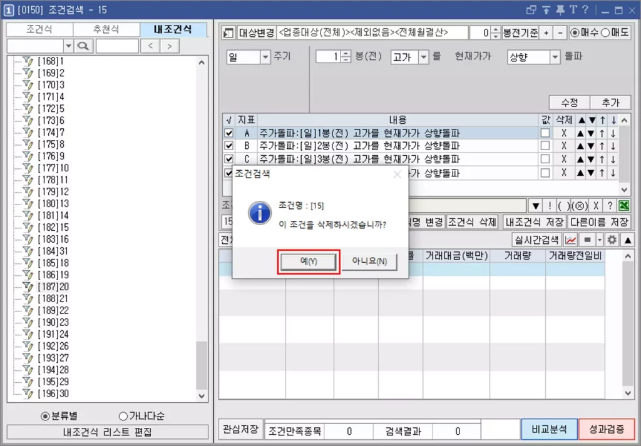Open the gear settings icon in results toolbar
The width and height of the screenshot is (641, 446).
612,240
